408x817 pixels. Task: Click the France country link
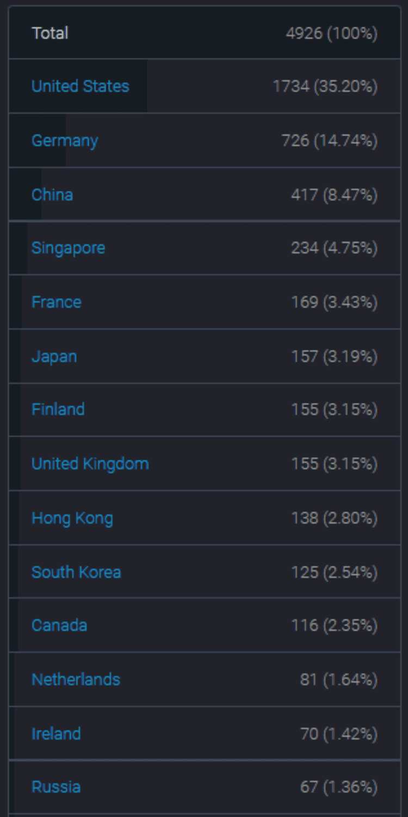point(57,302)
